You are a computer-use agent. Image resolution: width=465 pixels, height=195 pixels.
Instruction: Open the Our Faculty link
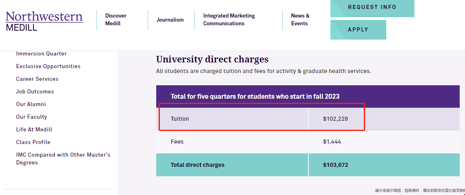(31, 117)
